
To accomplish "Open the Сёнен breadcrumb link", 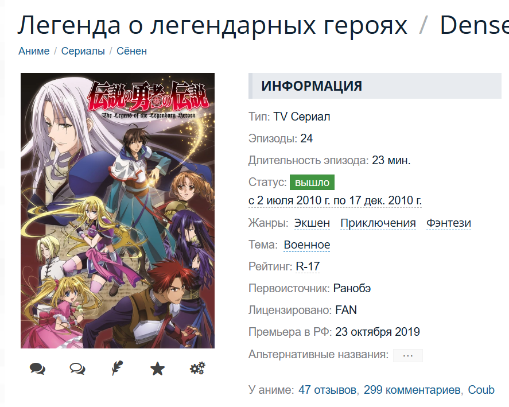I will 132,51.
